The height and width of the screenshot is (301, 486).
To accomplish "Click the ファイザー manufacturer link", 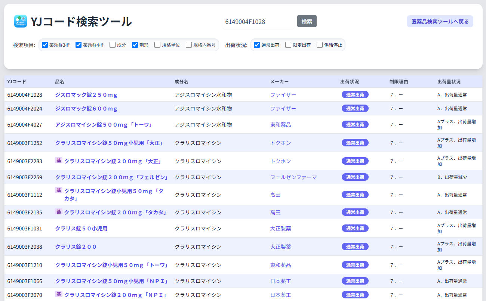I will [283, 94].
